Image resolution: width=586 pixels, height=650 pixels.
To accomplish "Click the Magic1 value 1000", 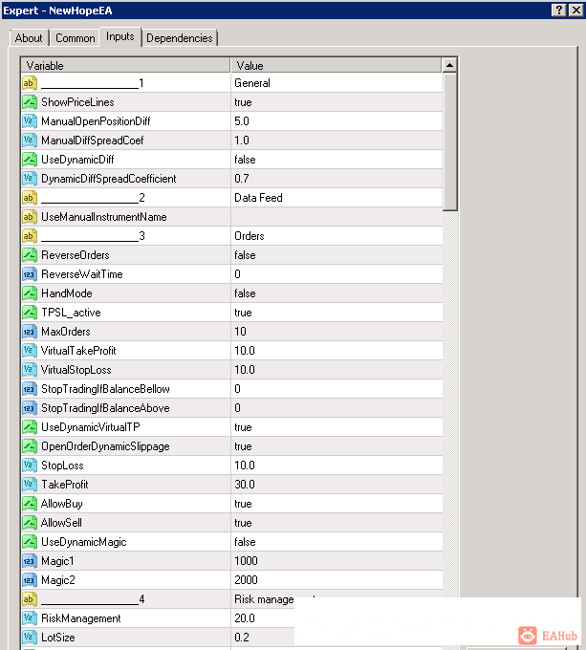I will [247, 561].
